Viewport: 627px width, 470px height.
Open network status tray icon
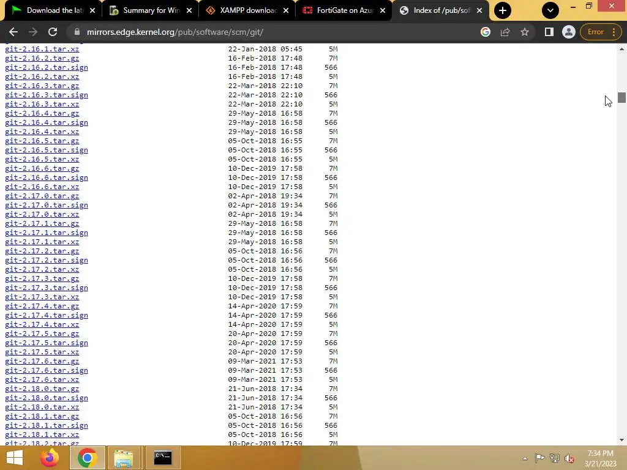555,458
